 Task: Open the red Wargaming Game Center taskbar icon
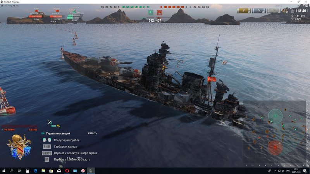pyautogui.click(x=83, y=171)
